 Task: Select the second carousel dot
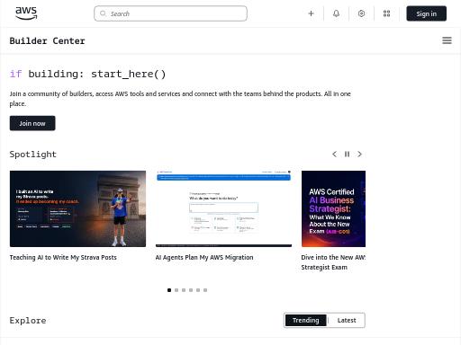[x=176, y=290]
